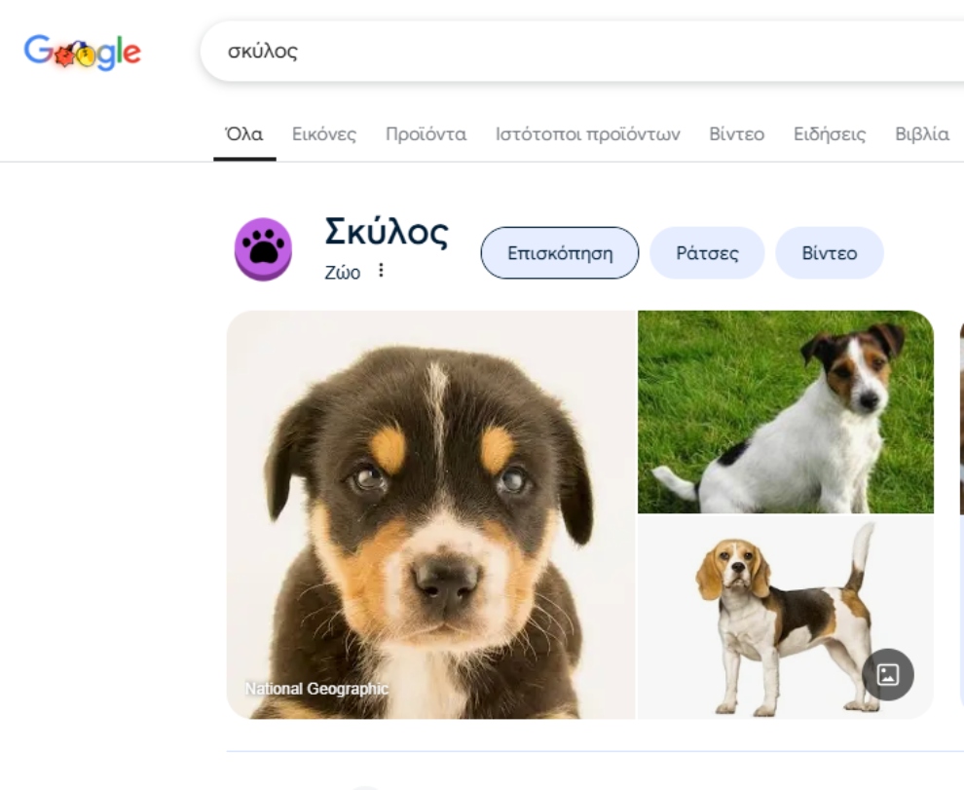
Task: Go to the Βίντεο search tab
Action: pyautogui.click(x=736, y=134)
